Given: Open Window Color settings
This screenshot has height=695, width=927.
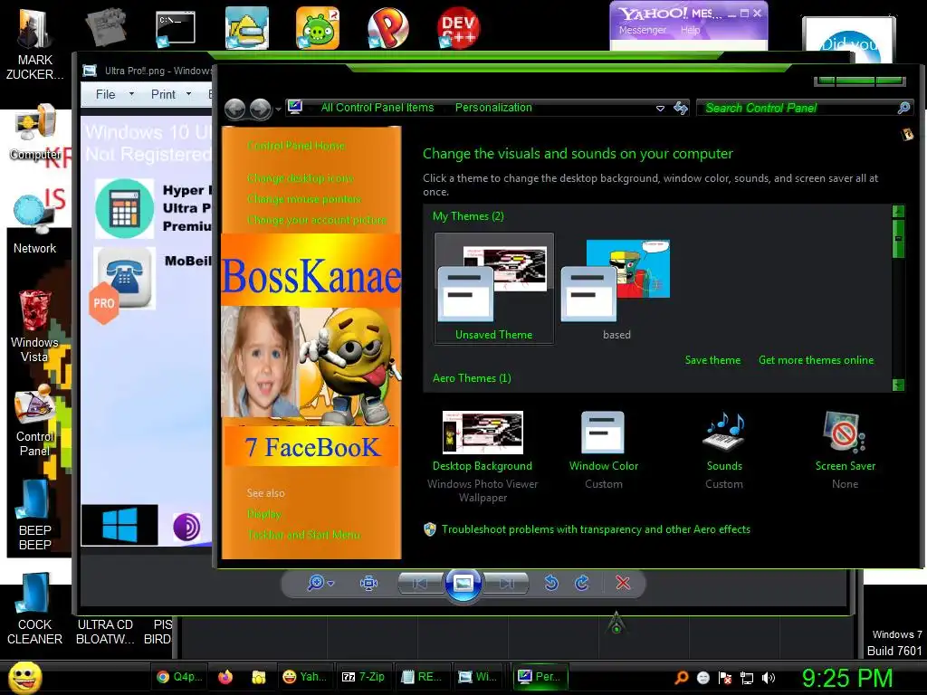Looking at the screenshot, I should tap(604, 449).
